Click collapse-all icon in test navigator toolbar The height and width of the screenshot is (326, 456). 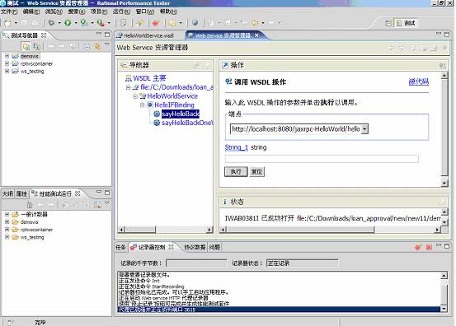pyautogui.click(x=87, y=46)
